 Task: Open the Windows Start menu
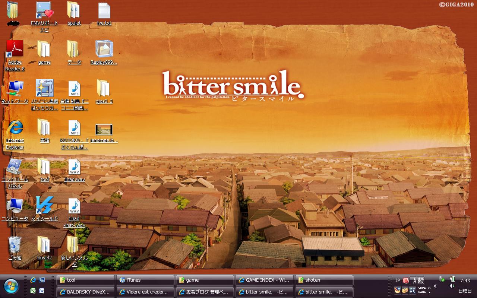click(x=11, y=286)
